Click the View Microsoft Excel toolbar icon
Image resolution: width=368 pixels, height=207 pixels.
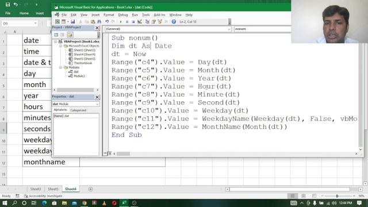coord(57,22)
